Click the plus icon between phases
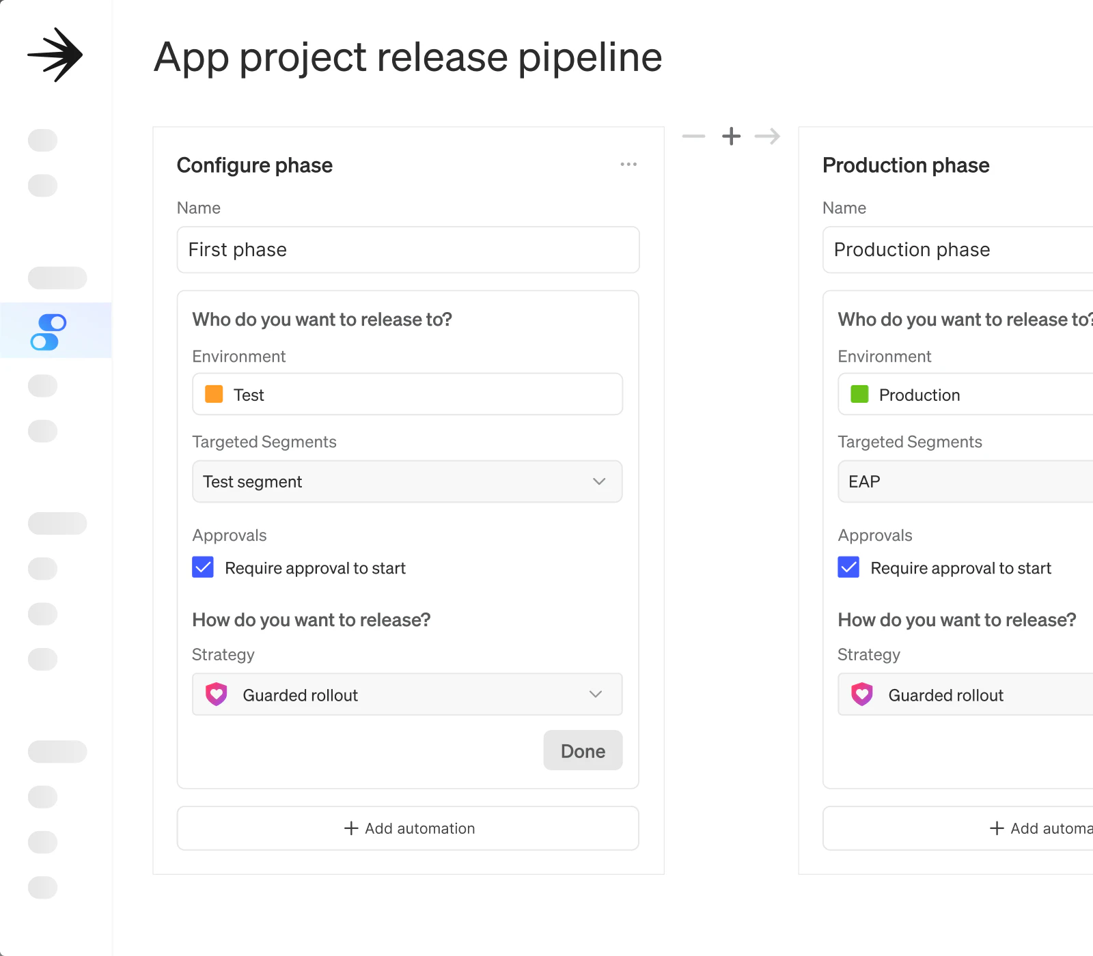 click(731, 136)
